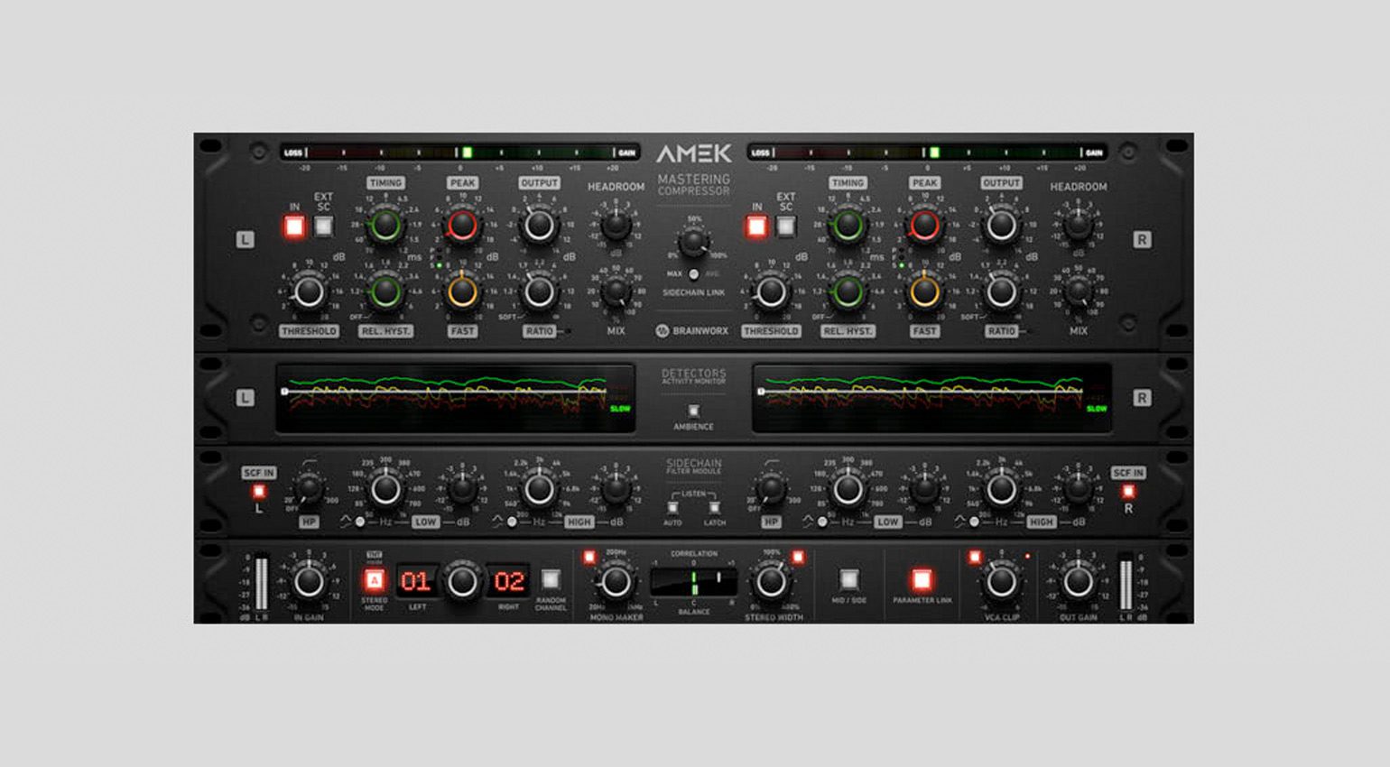
Task: Click the right channel Timing knob
Action: tap(848, 226)
